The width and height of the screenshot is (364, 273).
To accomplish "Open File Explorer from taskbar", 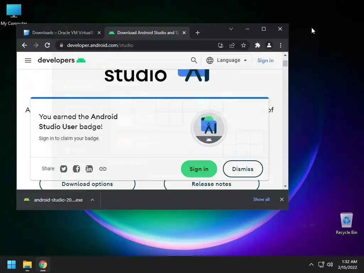I will 27,264.
